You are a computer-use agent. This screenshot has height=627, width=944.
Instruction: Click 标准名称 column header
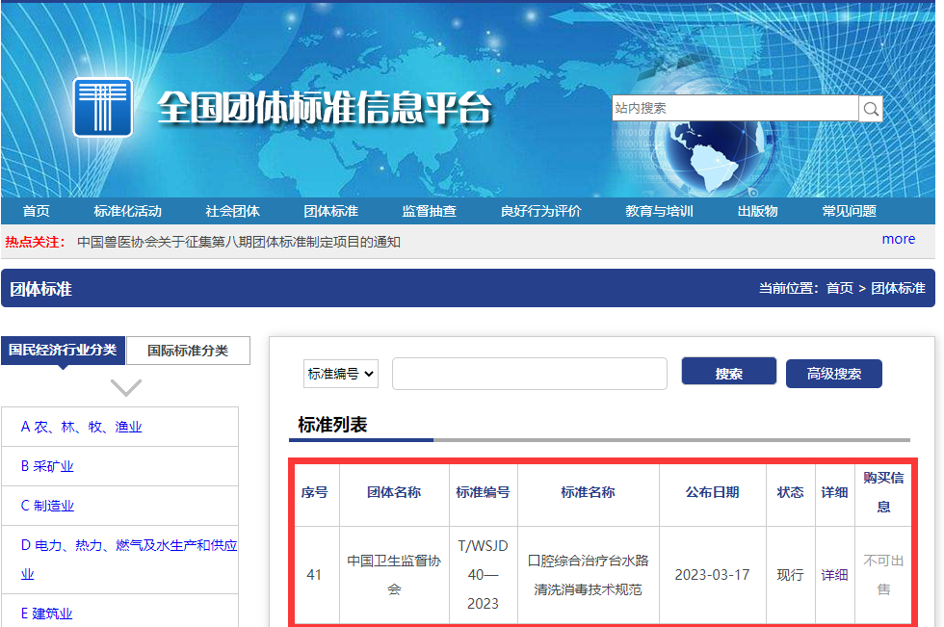point(589,492)
